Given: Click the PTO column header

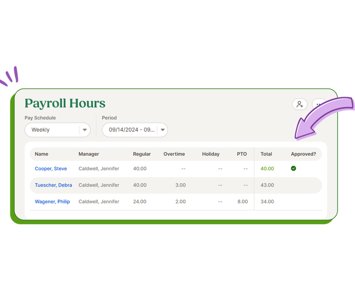Looking at the screenshot, I should pyautogui.click(x=242, y=154).
